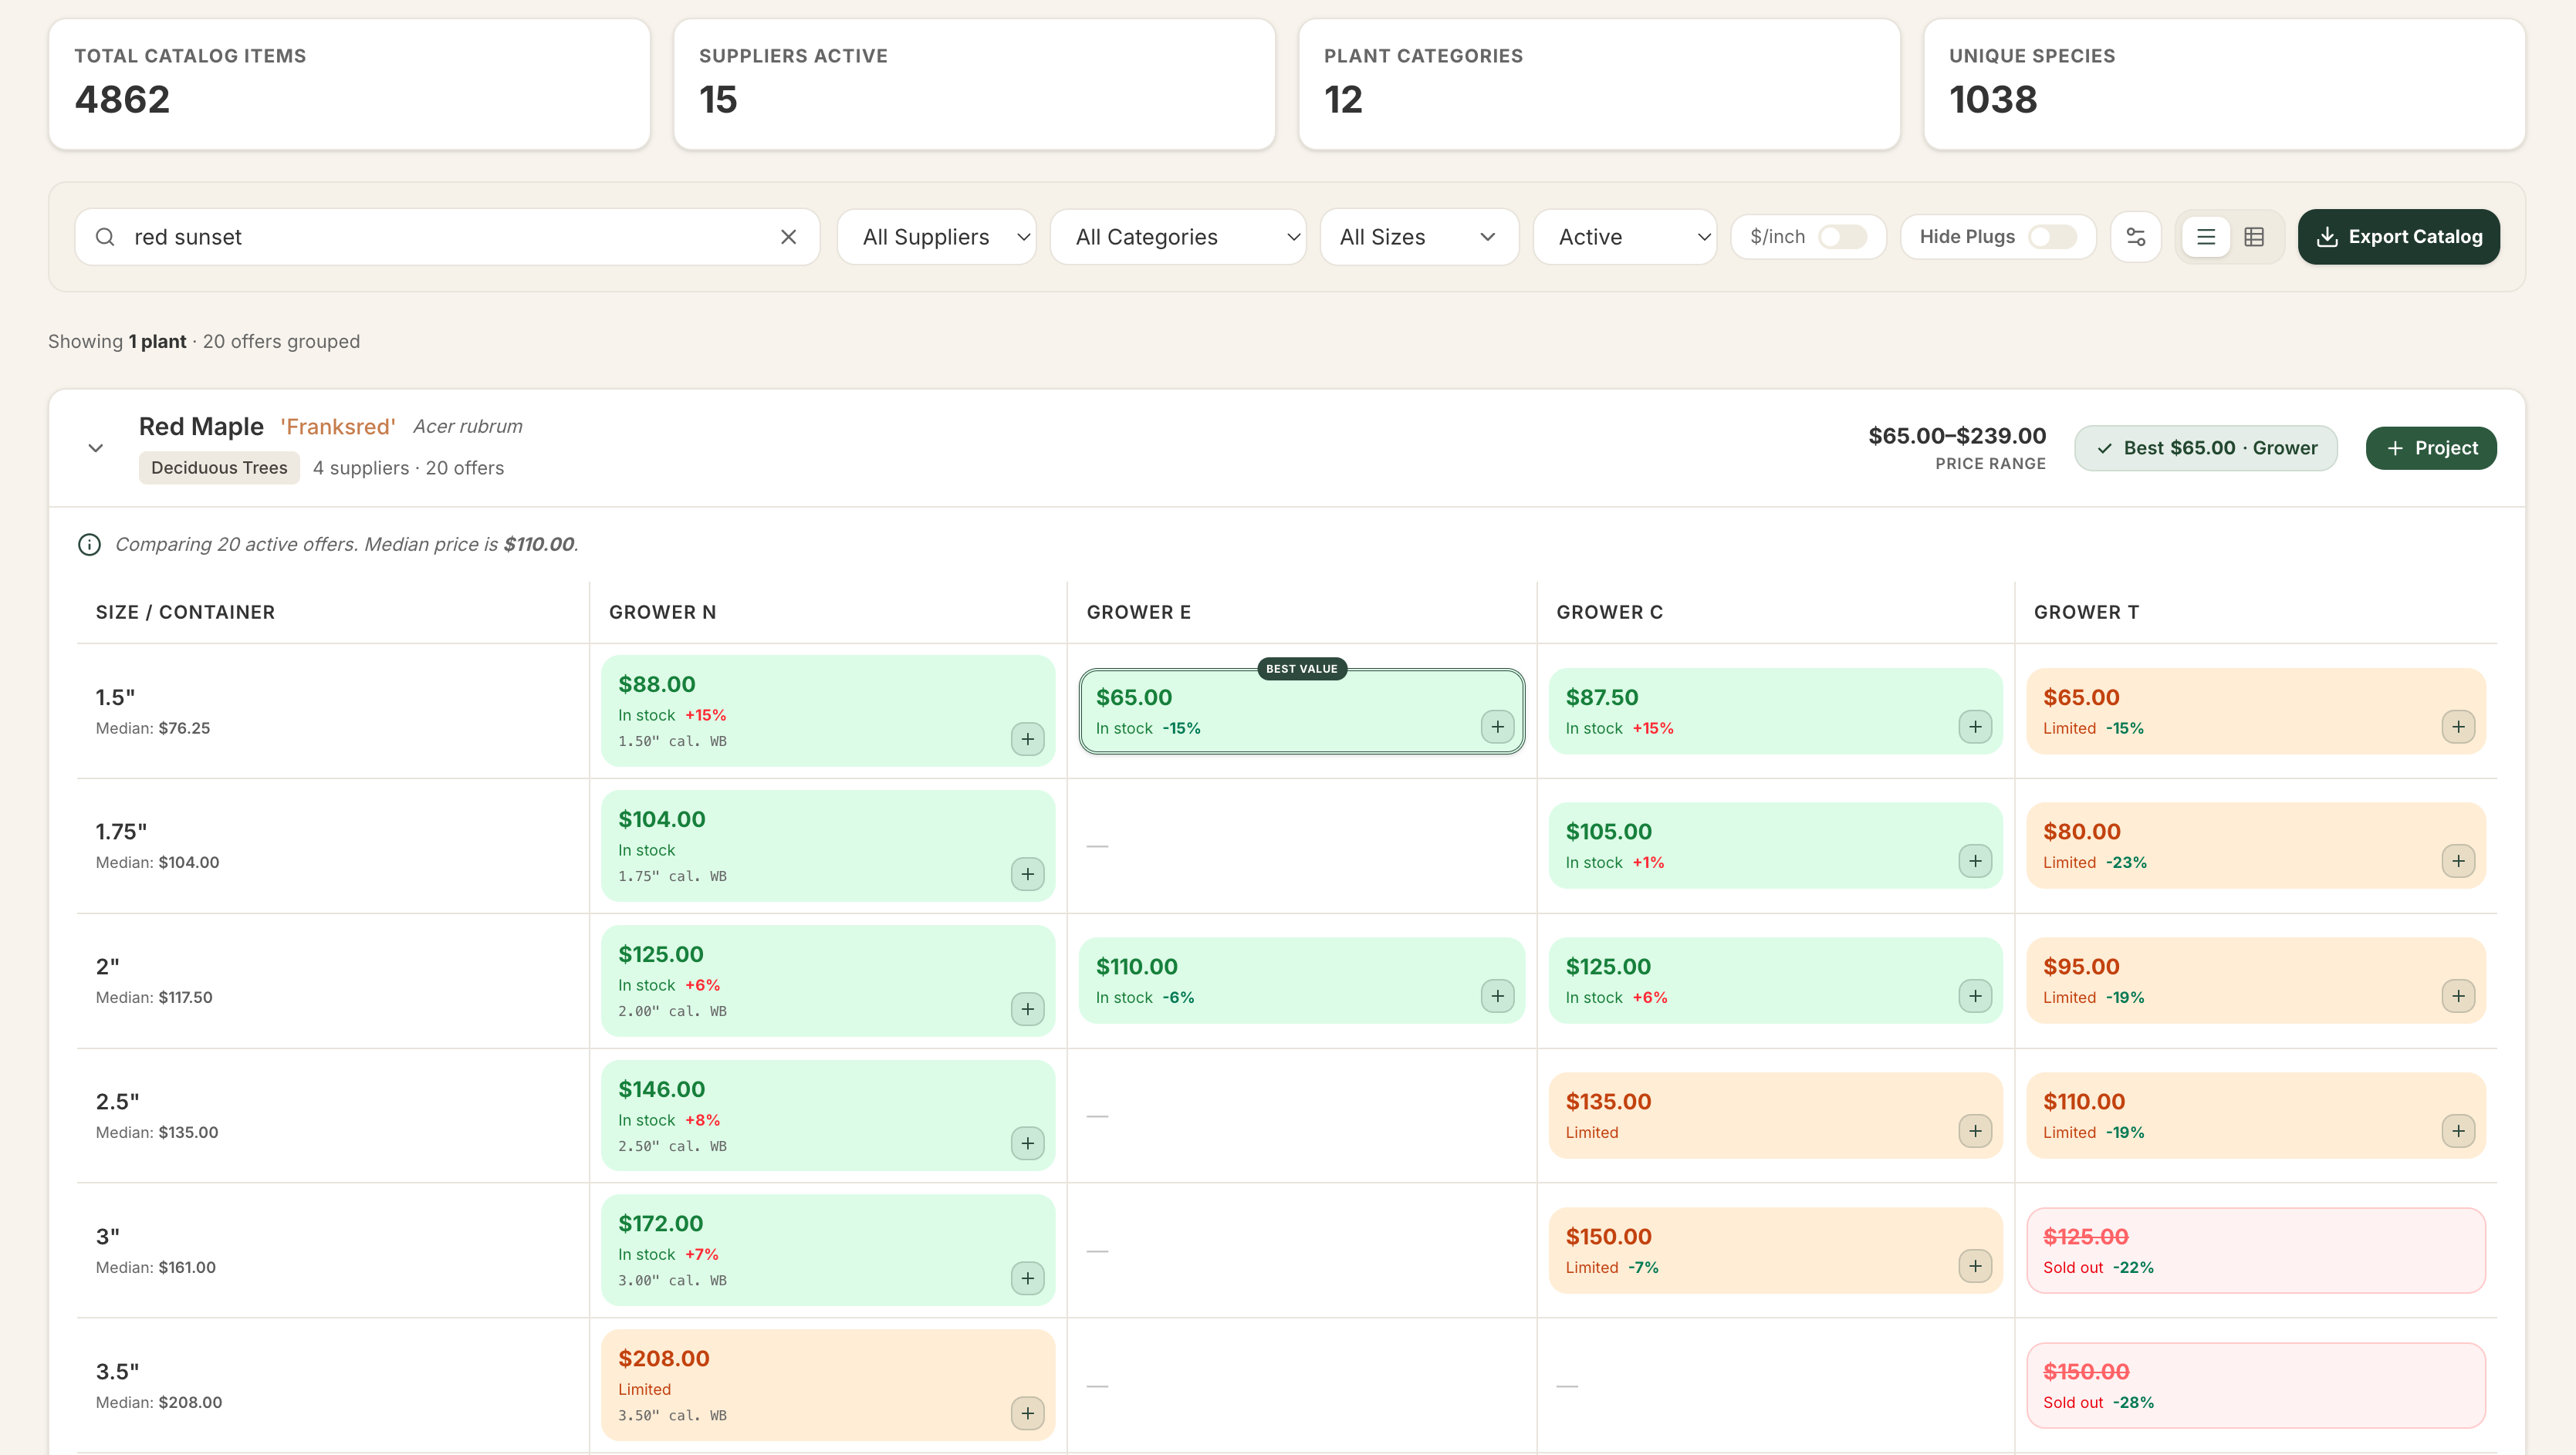Open the All Sizes dropdown
2576x1455 pixels.
1419,237
